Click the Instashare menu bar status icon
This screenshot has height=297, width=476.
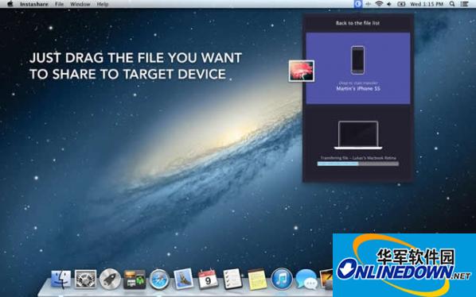[358, 4]
